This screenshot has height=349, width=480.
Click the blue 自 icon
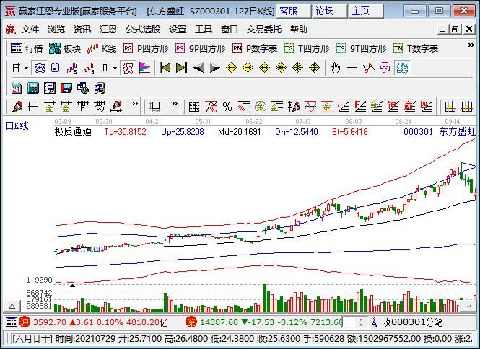(55, 68)
